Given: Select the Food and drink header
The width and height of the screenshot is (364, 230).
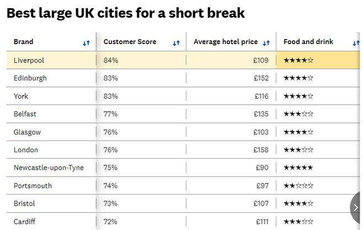Looking at the screenshot, I should pos(308,42).
